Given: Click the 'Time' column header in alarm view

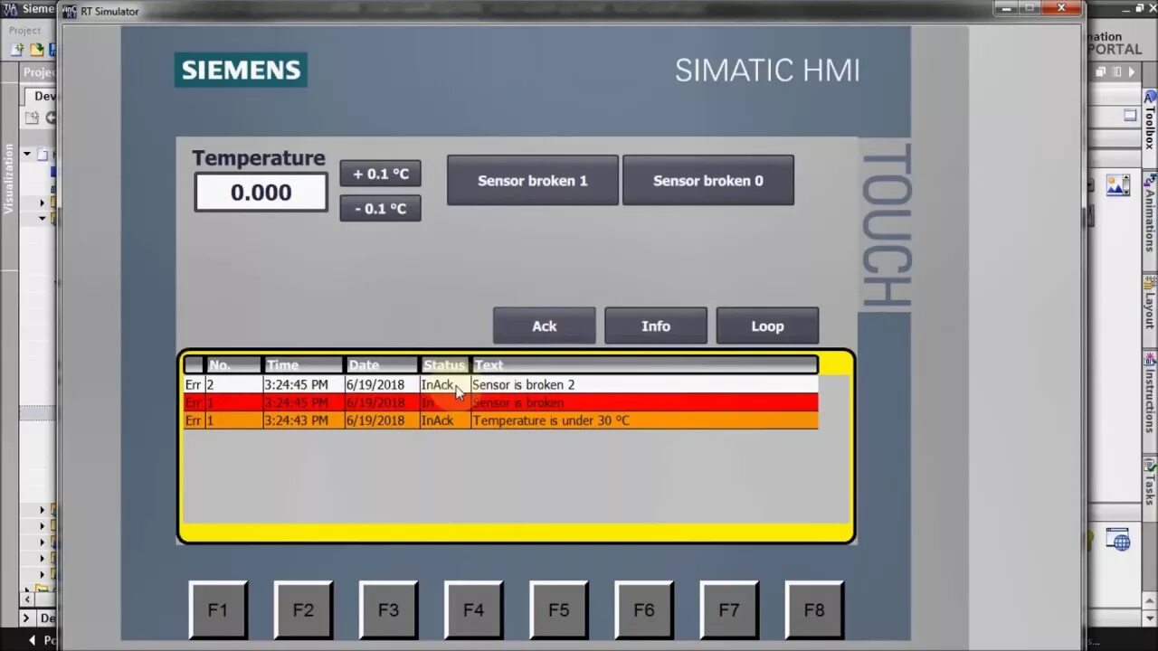Looking at the screenshot, I should click(x=302, y=365).
